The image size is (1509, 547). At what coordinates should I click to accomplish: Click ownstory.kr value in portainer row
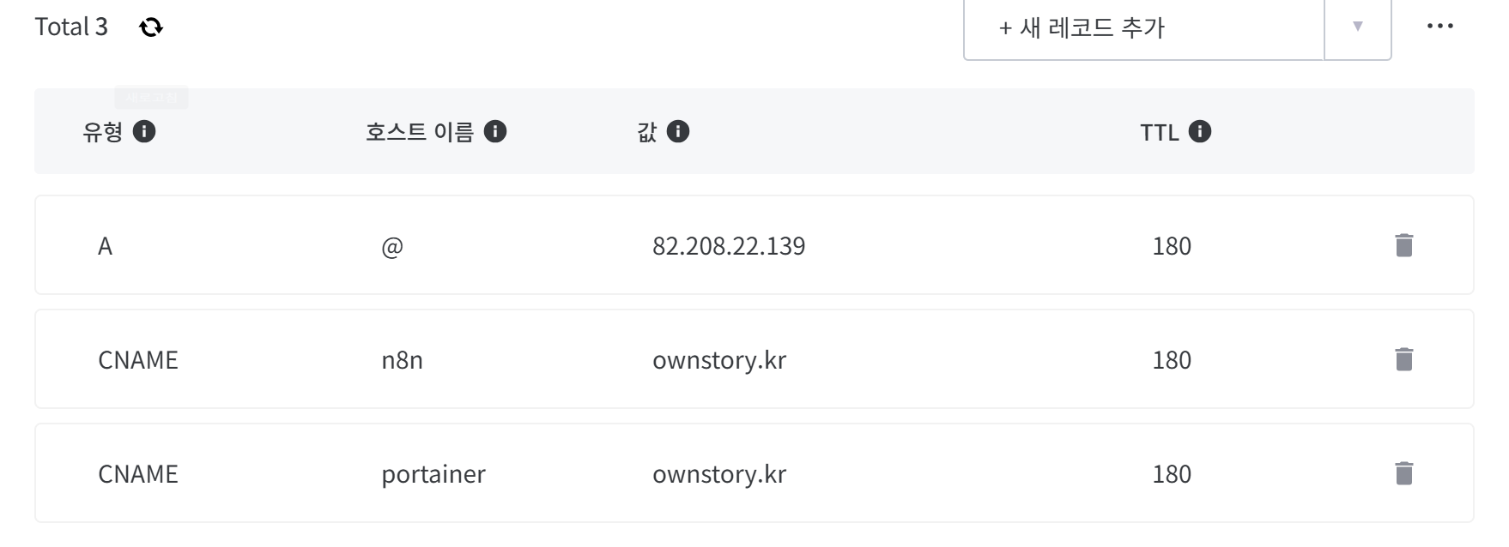[719, 474]
